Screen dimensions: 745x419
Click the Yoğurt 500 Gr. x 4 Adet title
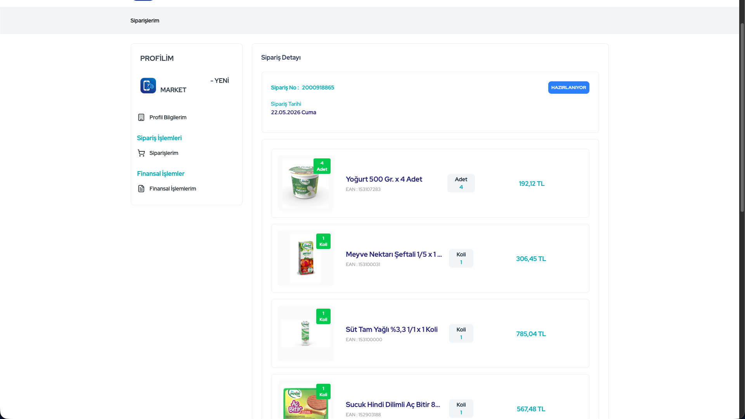(x=384, y=179)
